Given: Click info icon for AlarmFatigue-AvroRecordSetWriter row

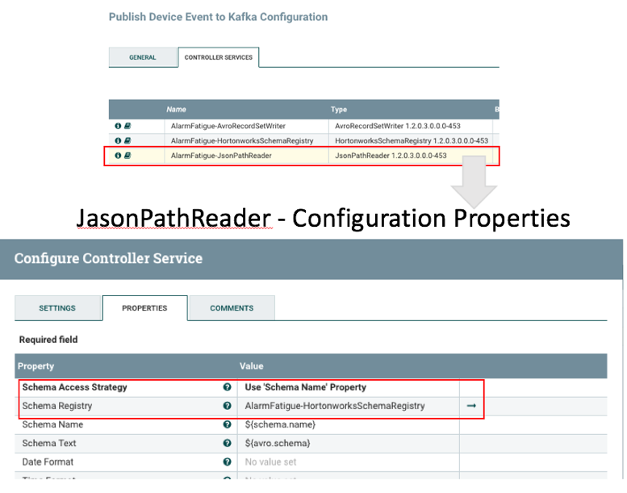Looking at the screenshot, I should click(118, 126).
